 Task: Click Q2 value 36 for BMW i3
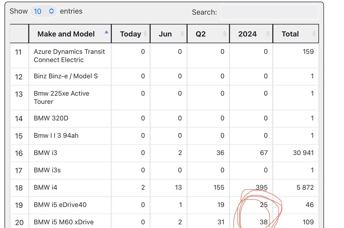pos(221,153)
